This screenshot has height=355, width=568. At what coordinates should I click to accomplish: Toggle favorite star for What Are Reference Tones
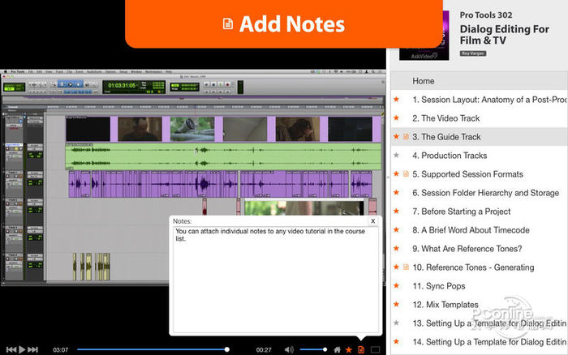396,248
